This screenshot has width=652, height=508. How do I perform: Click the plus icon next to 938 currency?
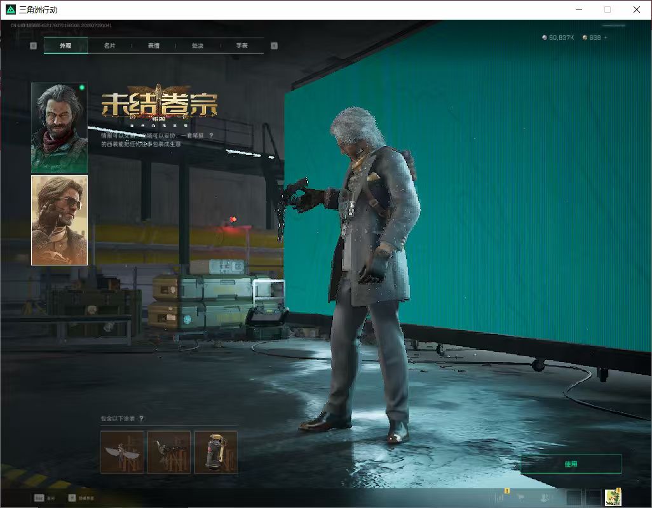(x=606, y=37)
